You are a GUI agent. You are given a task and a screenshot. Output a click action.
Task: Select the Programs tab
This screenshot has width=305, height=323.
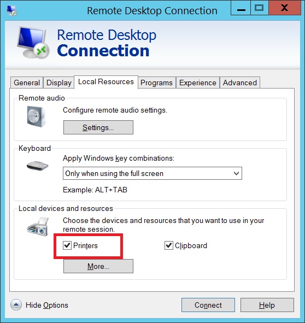156,83
